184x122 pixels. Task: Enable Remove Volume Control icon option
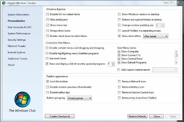click(119, 92)
